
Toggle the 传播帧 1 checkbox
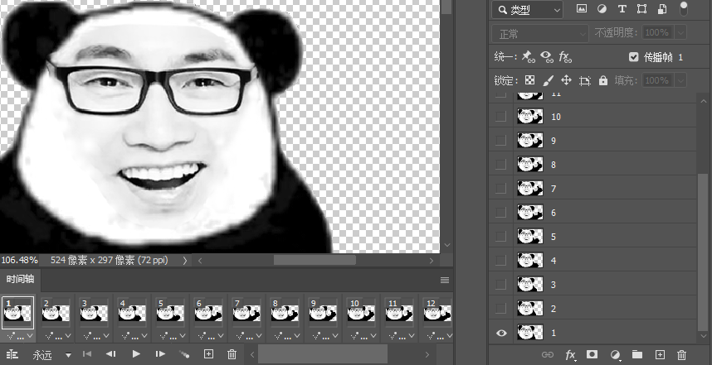click(x=633, y=57)
